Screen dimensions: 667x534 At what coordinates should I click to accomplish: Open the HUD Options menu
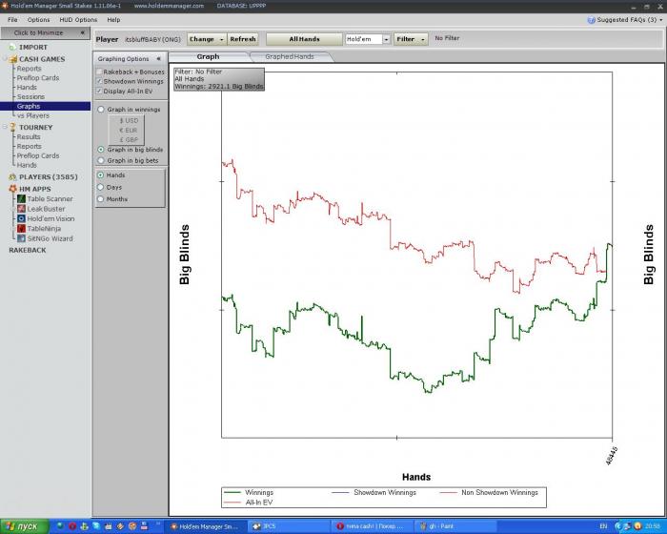pos(78,20)
